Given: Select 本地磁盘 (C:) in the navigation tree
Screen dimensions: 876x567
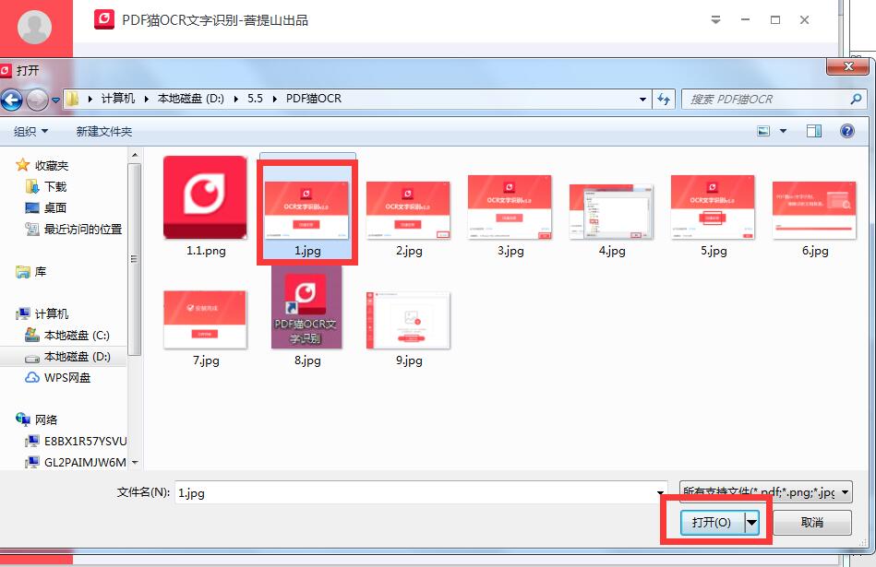Looking at the screenshot, I should click(x=77, y=336).
